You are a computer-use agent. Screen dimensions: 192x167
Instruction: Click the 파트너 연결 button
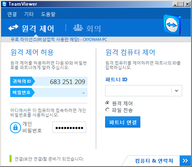[123, 122]
